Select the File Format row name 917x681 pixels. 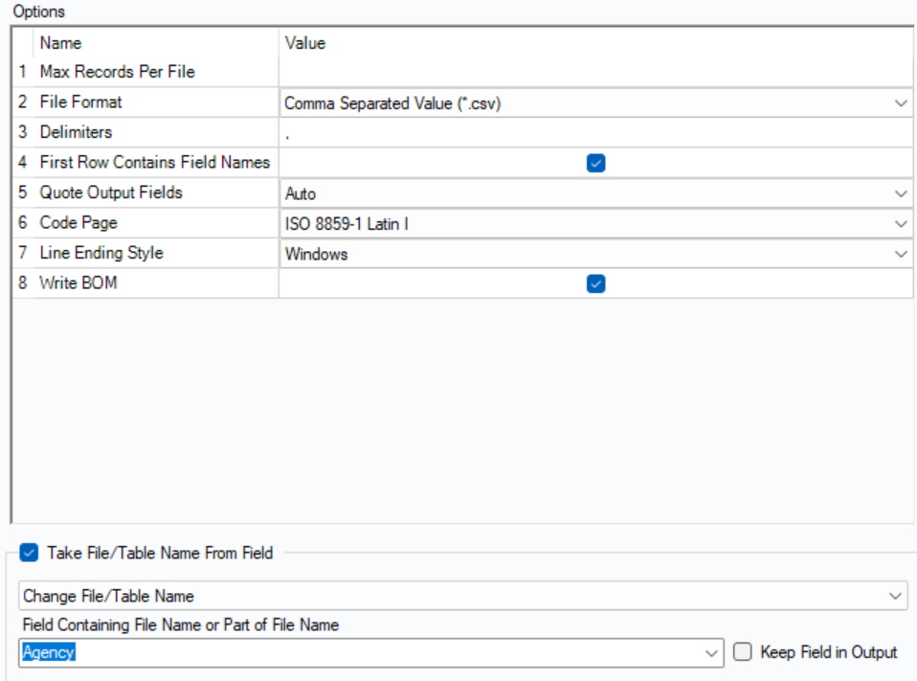tap(81, 102)
